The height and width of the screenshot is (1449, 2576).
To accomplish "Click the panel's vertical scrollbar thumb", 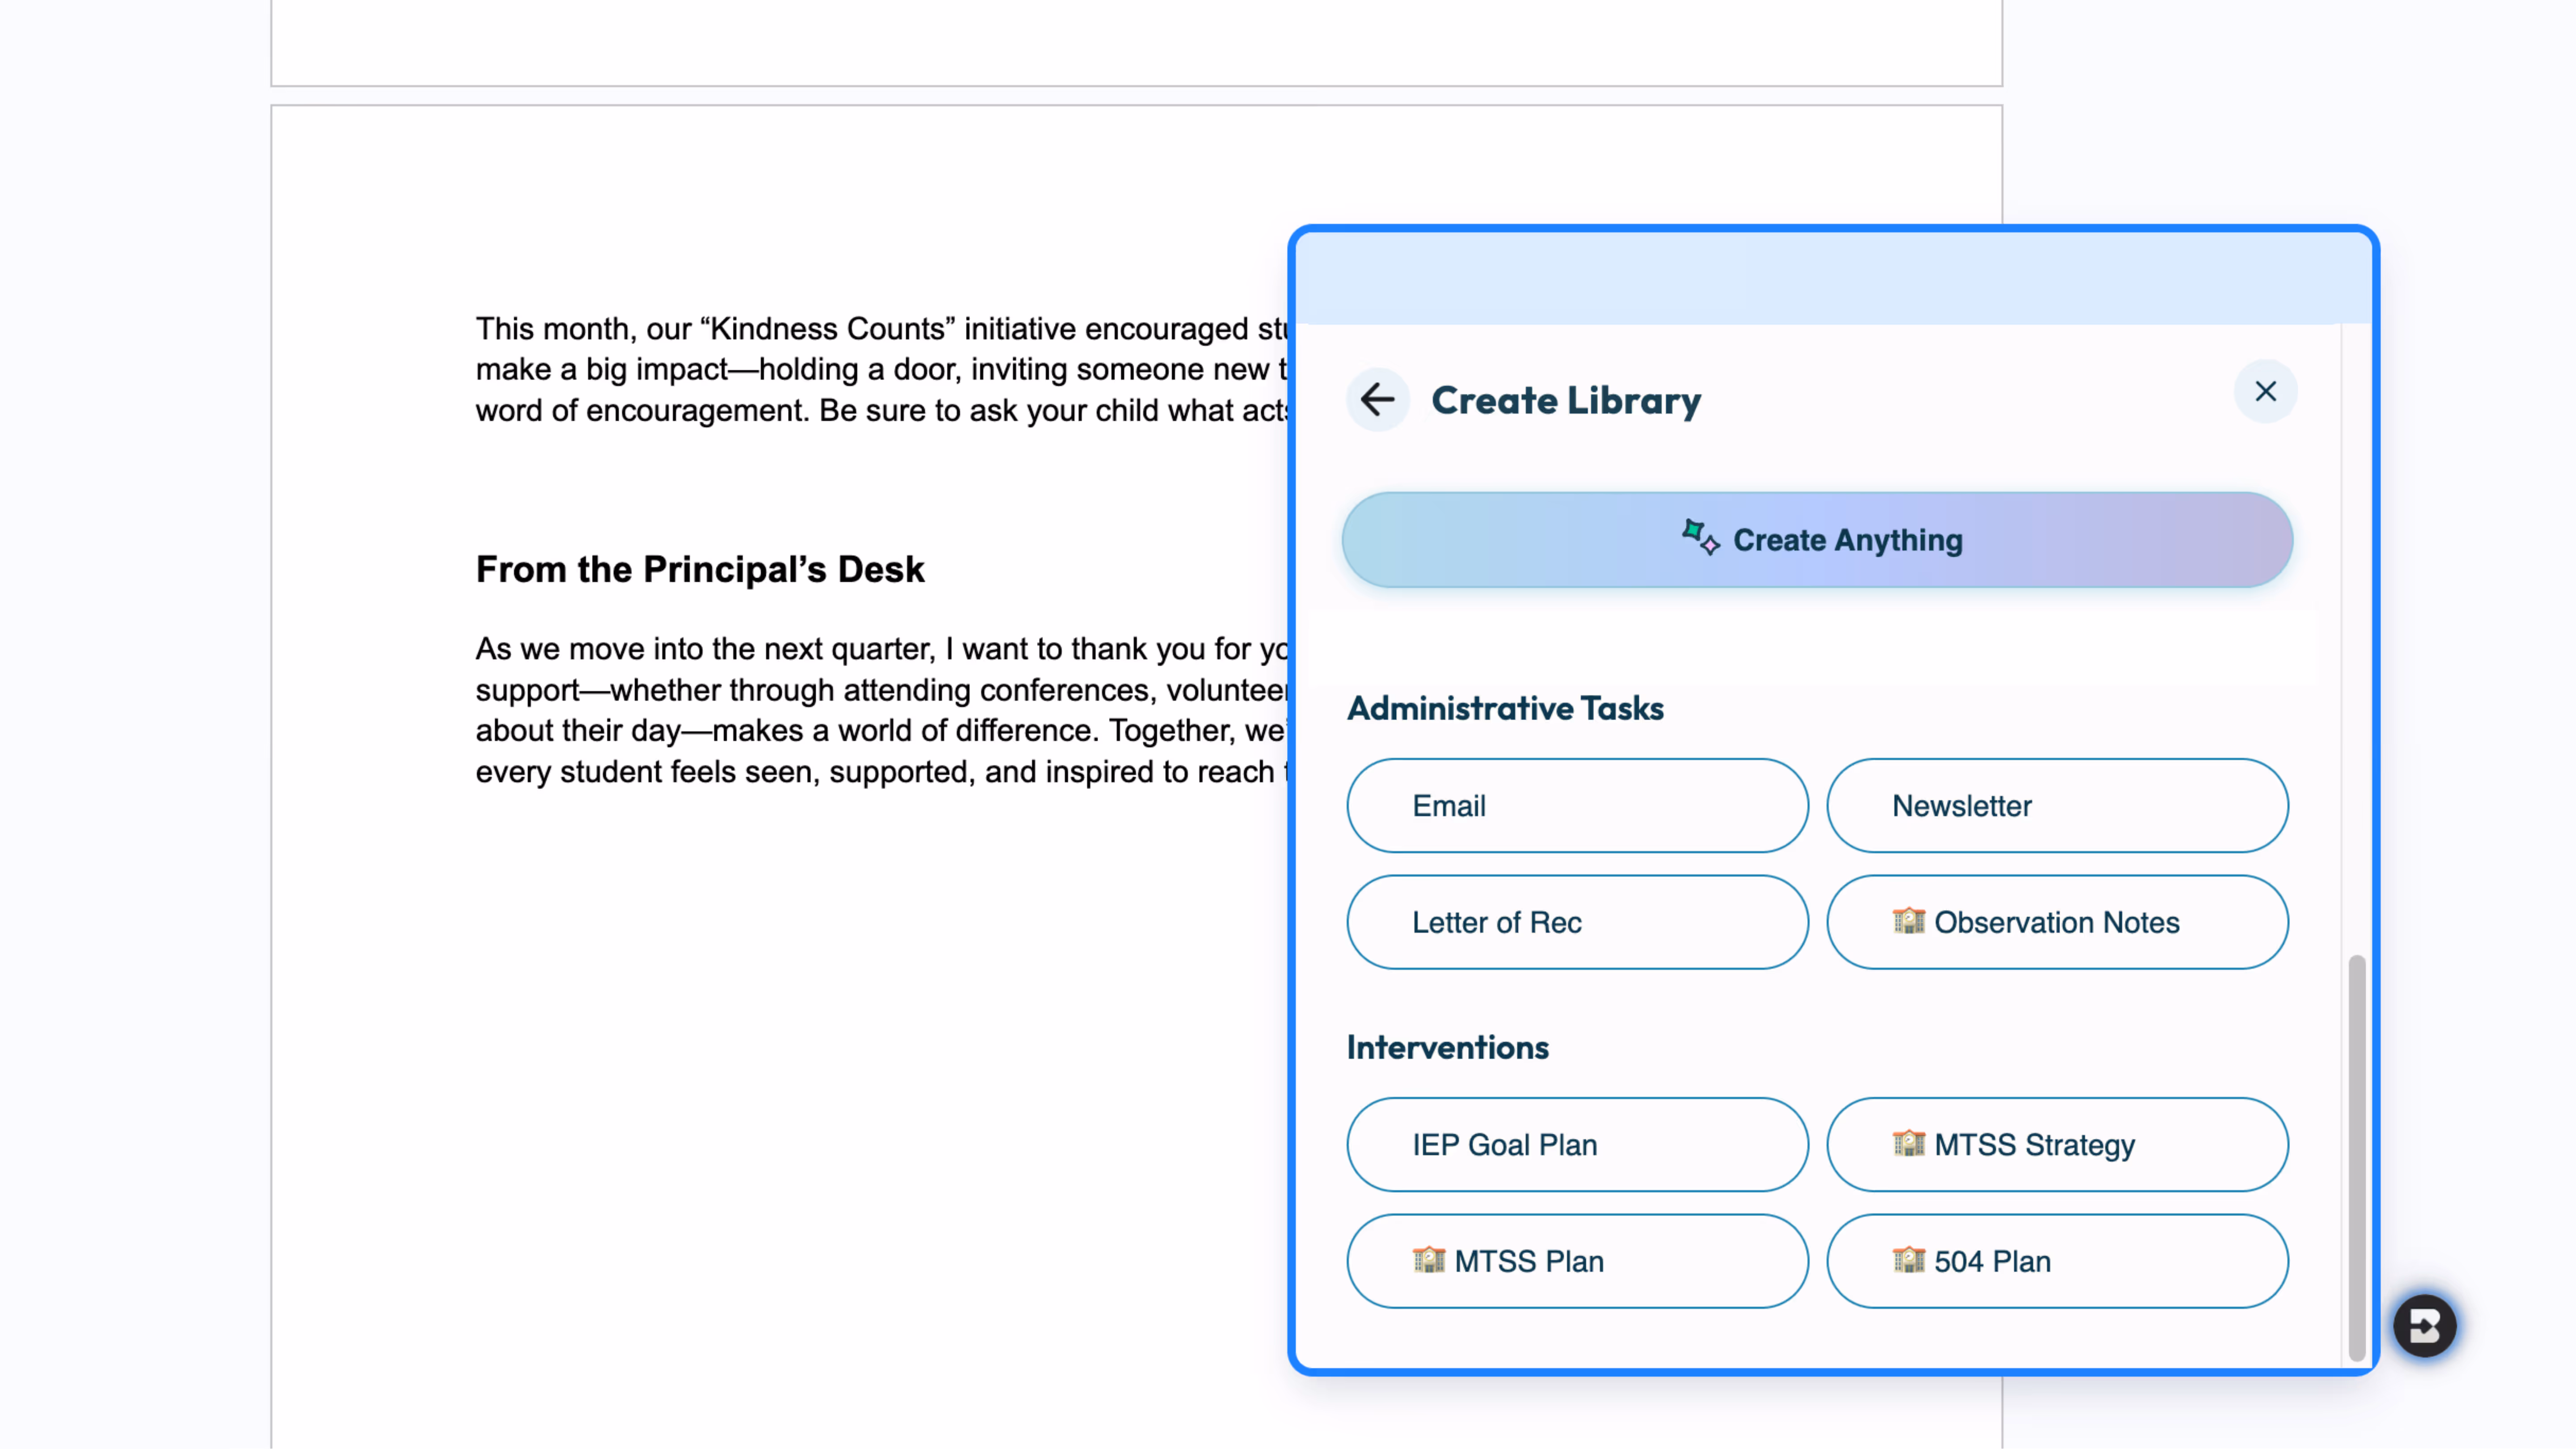I will click(x=2356, y=1157).
